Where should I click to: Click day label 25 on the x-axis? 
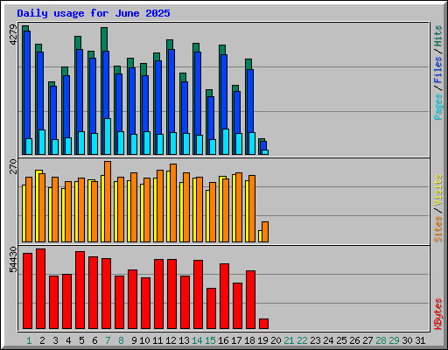(341, 340)
